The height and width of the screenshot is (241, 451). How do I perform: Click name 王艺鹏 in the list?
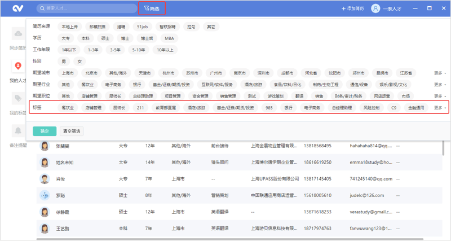63,229
